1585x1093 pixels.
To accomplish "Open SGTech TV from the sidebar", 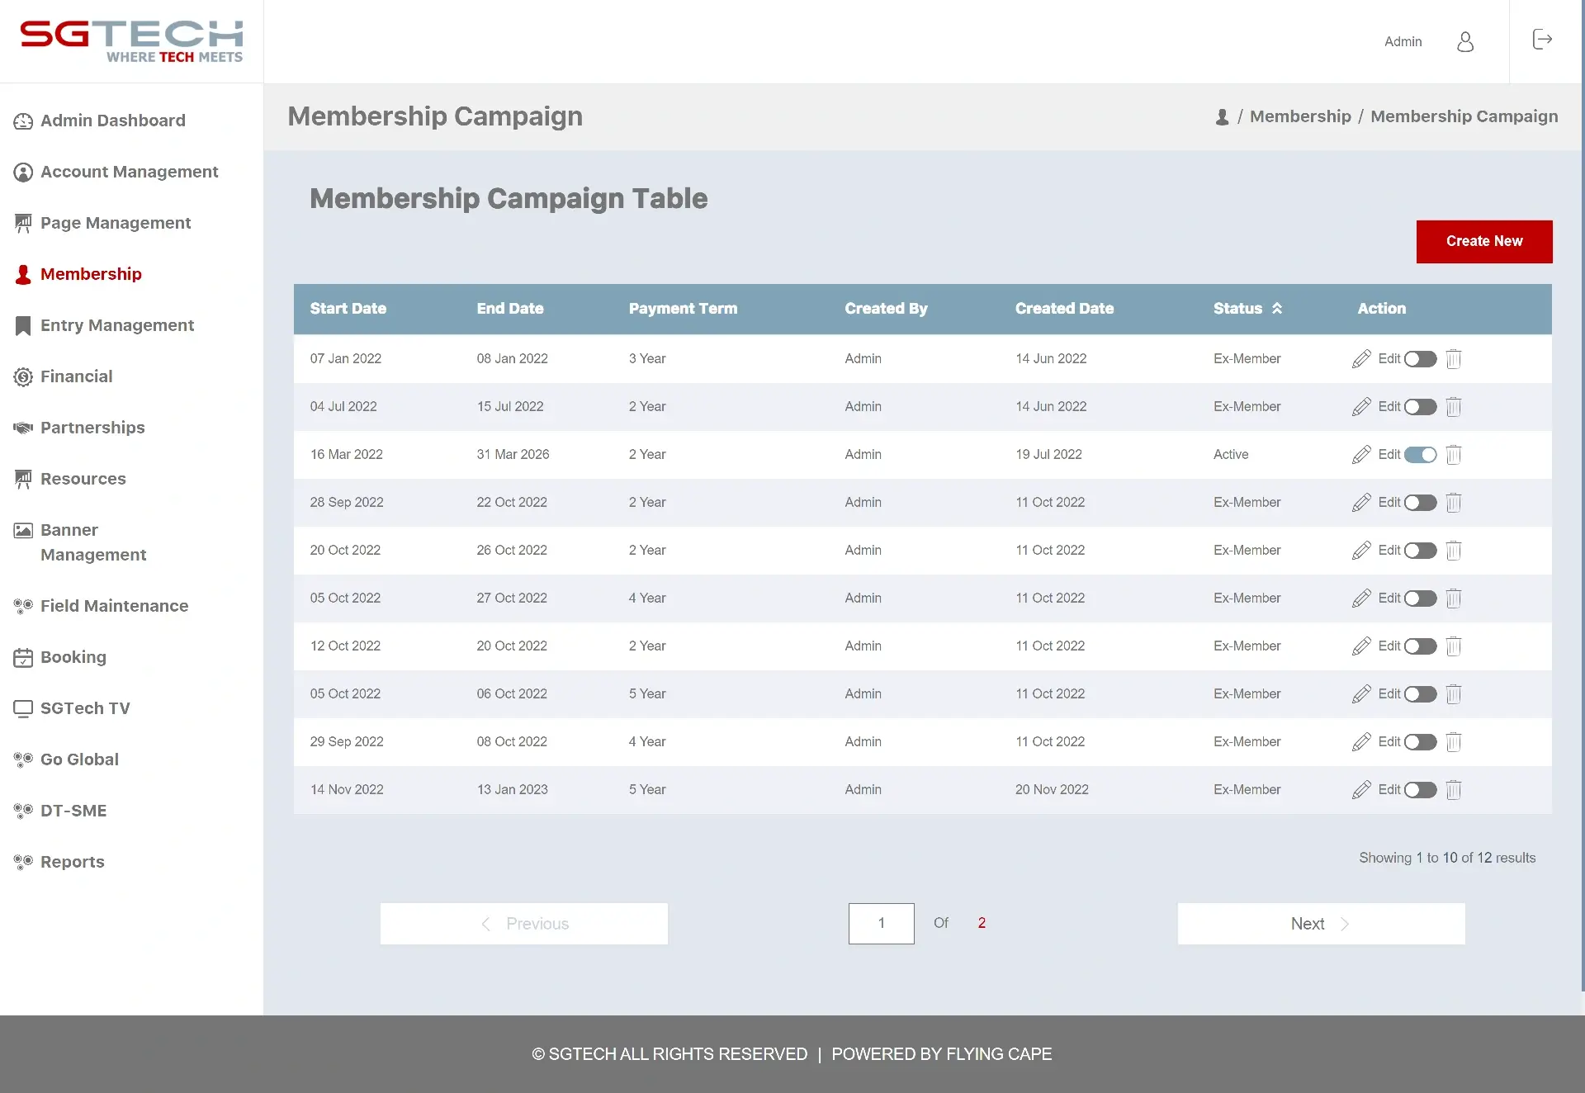I will 85,708.
